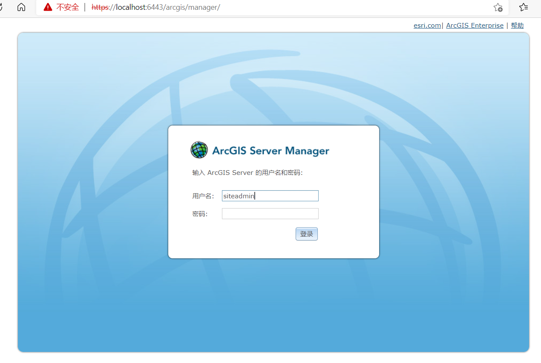Click the 登录 login button
The width and height of the screenshot is (541, 363).
click(x=307, y=234)
